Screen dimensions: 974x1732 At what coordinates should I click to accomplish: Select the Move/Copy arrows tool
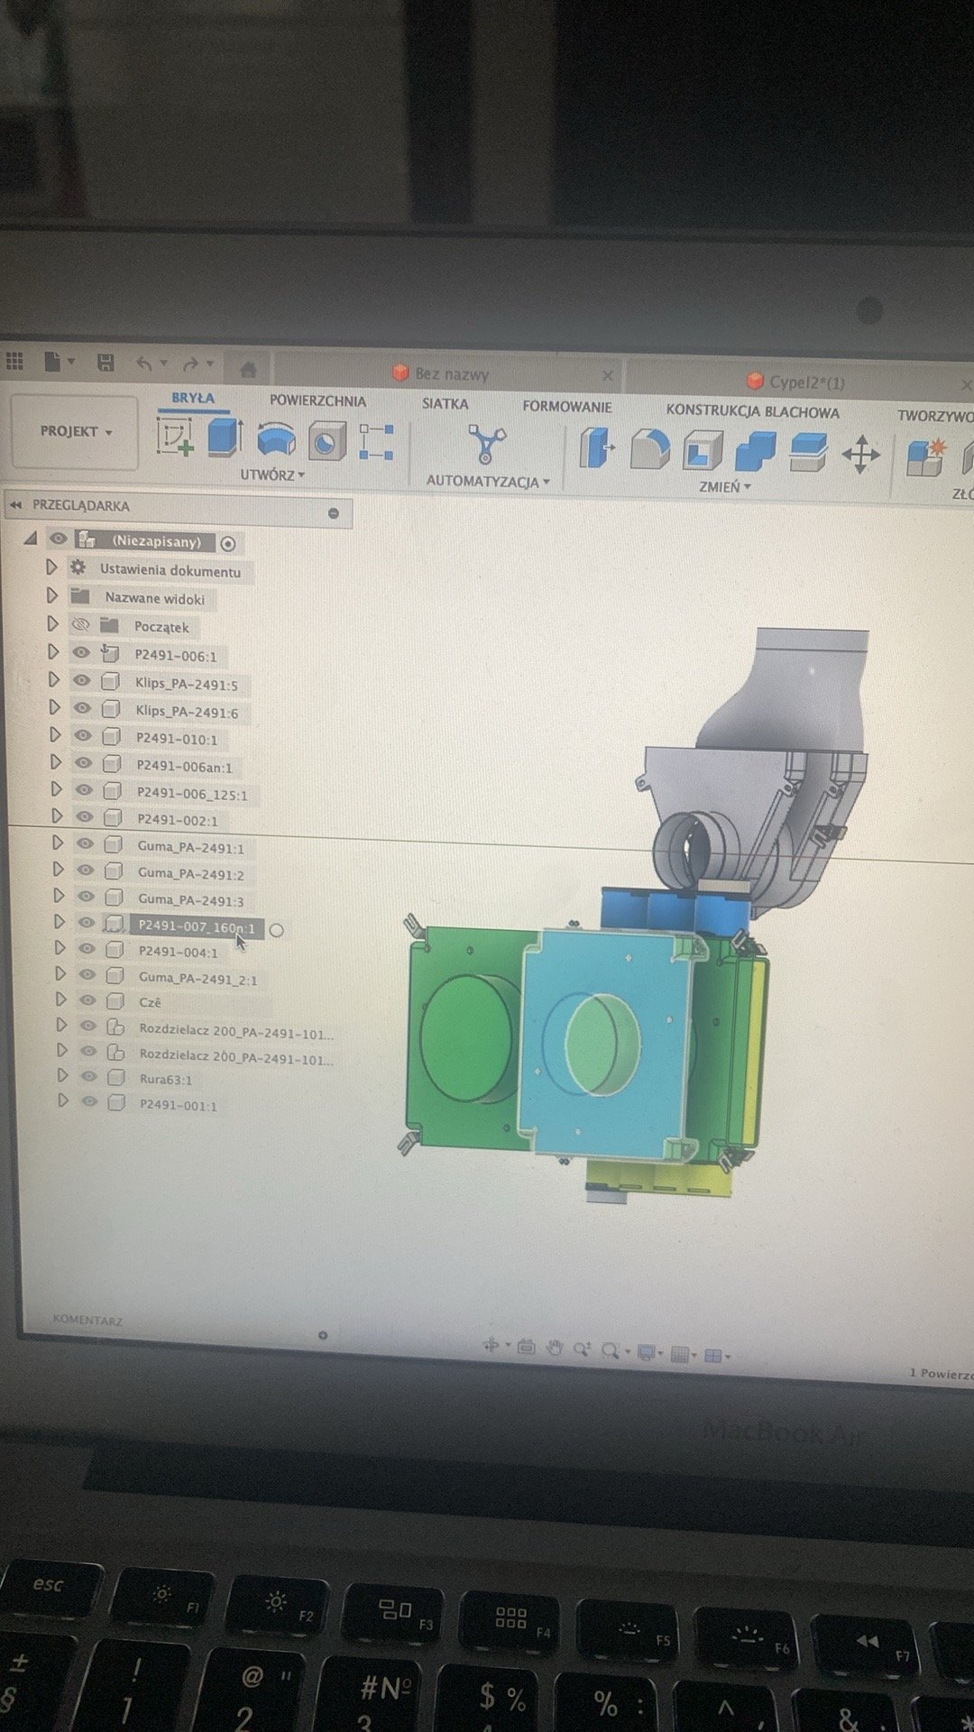860,454
